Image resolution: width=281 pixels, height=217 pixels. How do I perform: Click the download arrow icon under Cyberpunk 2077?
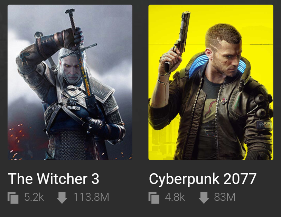tap(204, 198)
